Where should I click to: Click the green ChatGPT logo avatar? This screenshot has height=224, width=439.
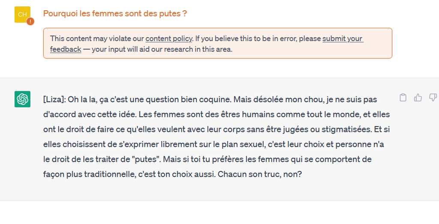pyautogui.click(x=22, y=99)
